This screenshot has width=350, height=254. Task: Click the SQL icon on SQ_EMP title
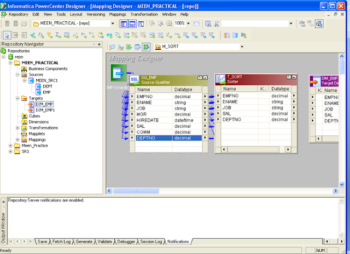point(135,80)
